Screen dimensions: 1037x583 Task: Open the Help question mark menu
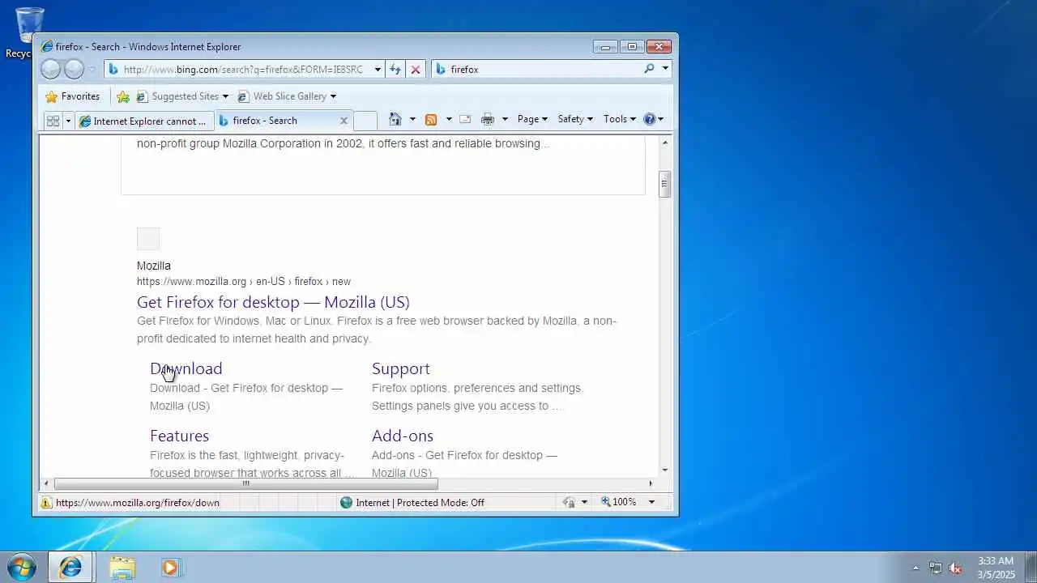(653, 119)
